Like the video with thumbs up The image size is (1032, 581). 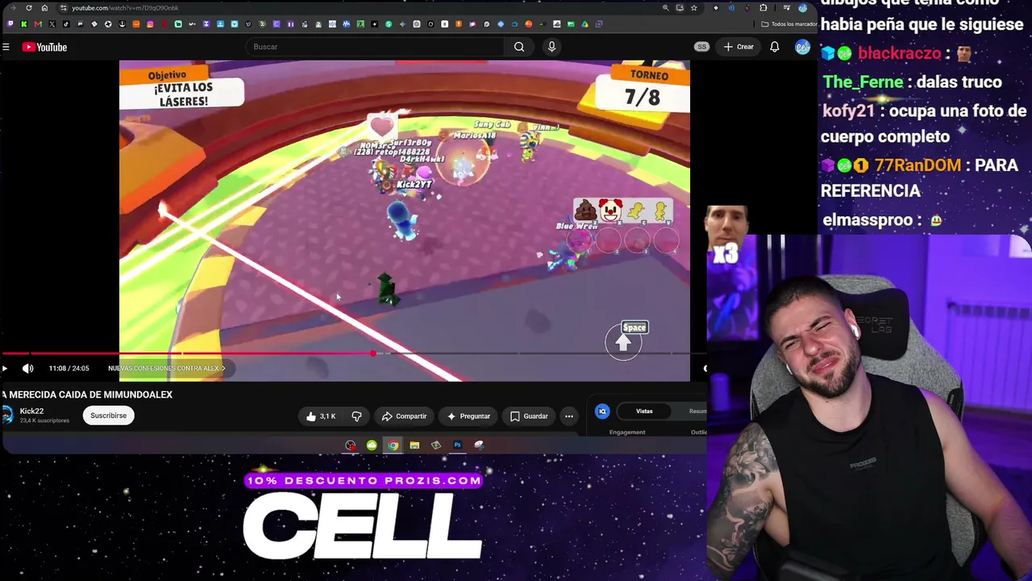point(320,416)
